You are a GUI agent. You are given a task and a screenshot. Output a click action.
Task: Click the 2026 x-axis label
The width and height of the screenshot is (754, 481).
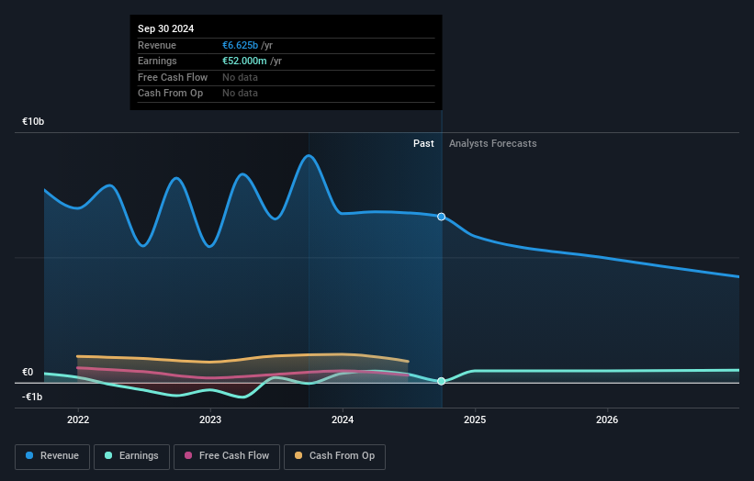coord(607,419)
